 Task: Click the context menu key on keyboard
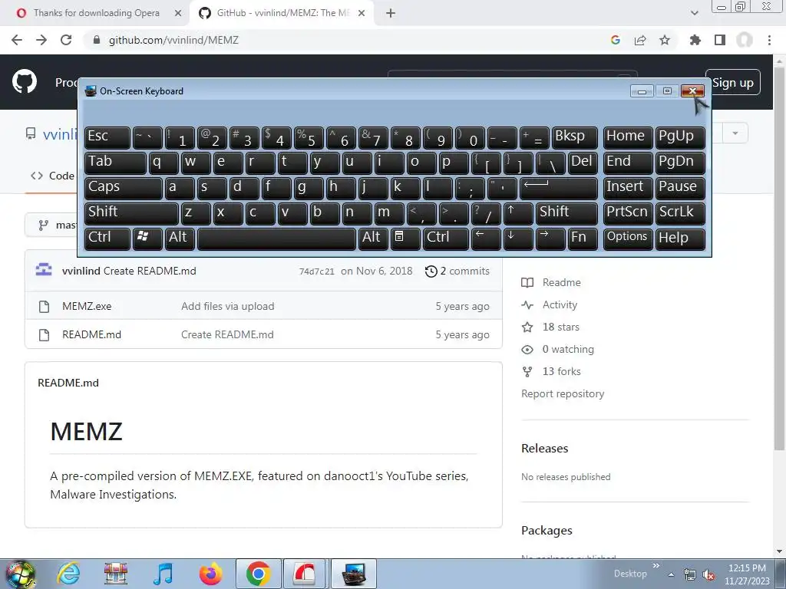coord(405,238)
